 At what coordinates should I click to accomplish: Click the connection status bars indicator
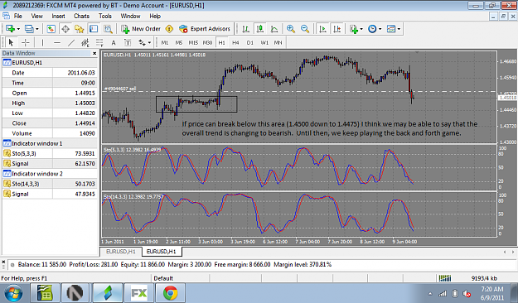[445, 278]
